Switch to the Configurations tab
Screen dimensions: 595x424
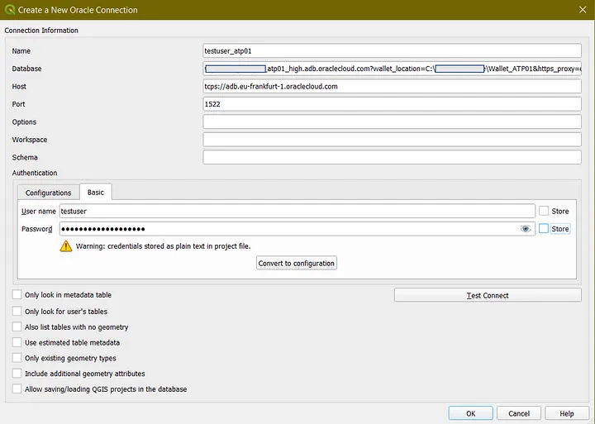tap(48, 193)
